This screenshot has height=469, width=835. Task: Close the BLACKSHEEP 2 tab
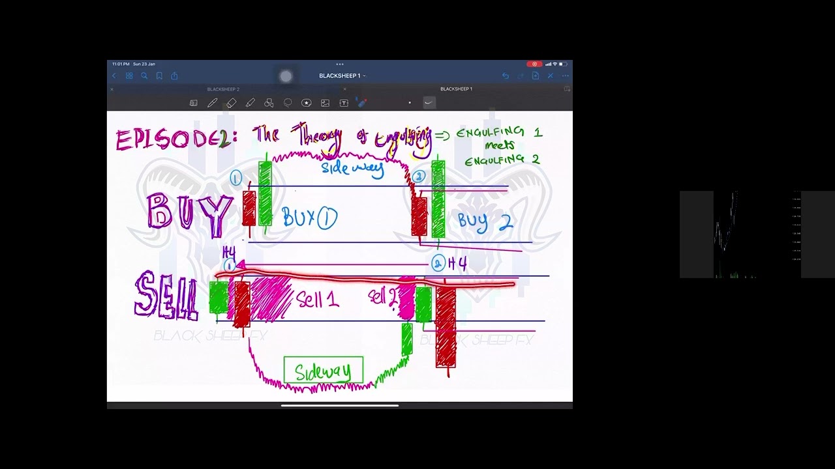(112, 89)
